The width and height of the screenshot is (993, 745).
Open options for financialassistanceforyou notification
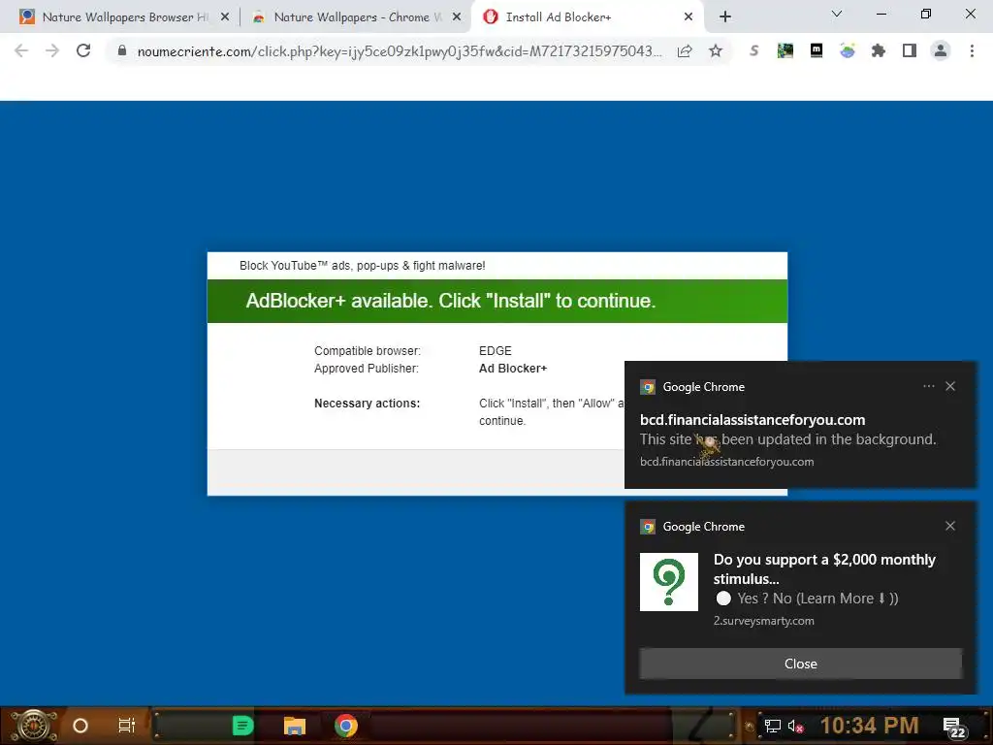pyautogui.click(x=928, y=386)
